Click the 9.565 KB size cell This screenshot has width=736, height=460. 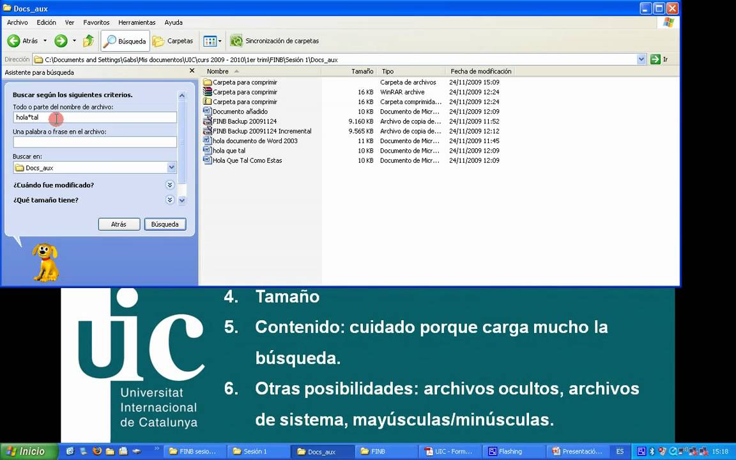pyautogui.click(x=361, y=131)
